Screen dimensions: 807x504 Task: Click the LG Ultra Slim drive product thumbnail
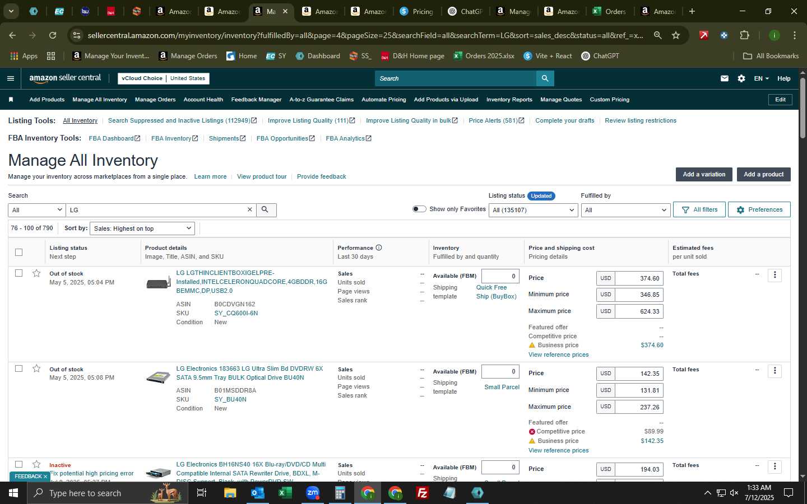coord(158,377)
